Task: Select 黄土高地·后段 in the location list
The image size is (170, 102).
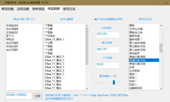Action: tap(144, 50)
